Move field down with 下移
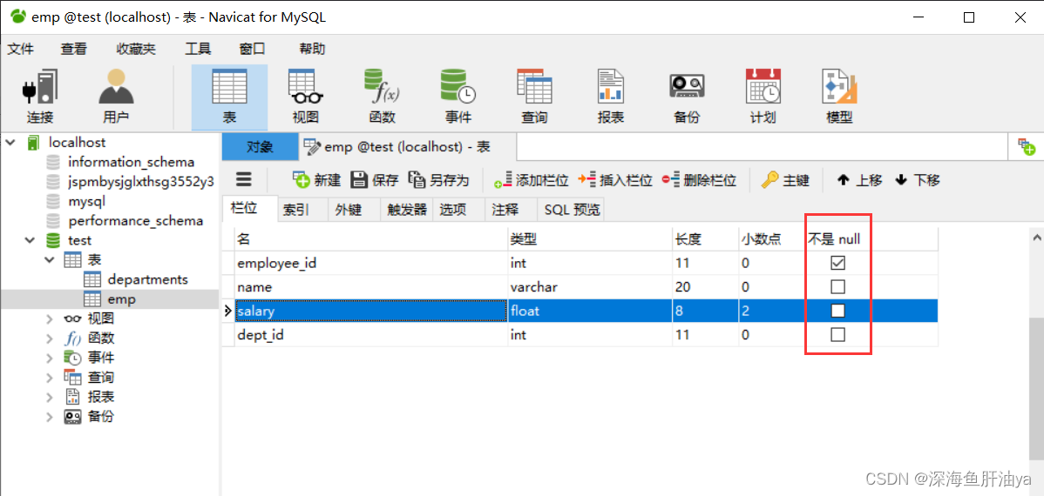The image size is (1044, 496). tap(918, 179)
